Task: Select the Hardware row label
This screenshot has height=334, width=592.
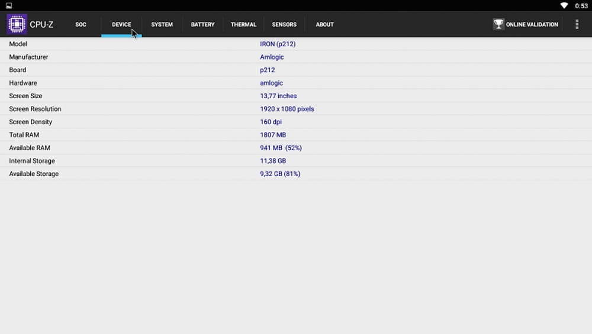Action: (23, 83)
